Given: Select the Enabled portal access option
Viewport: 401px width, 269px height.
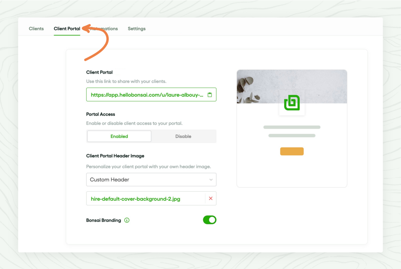Looking at the screenshot, I should point(119,136).
